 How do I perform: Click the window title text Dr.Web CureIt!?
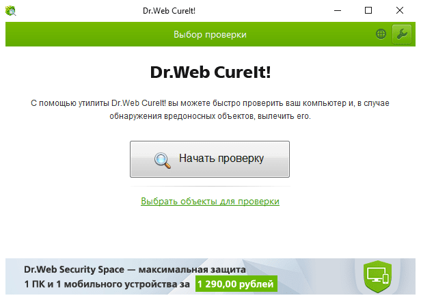[x=169, y=11]
